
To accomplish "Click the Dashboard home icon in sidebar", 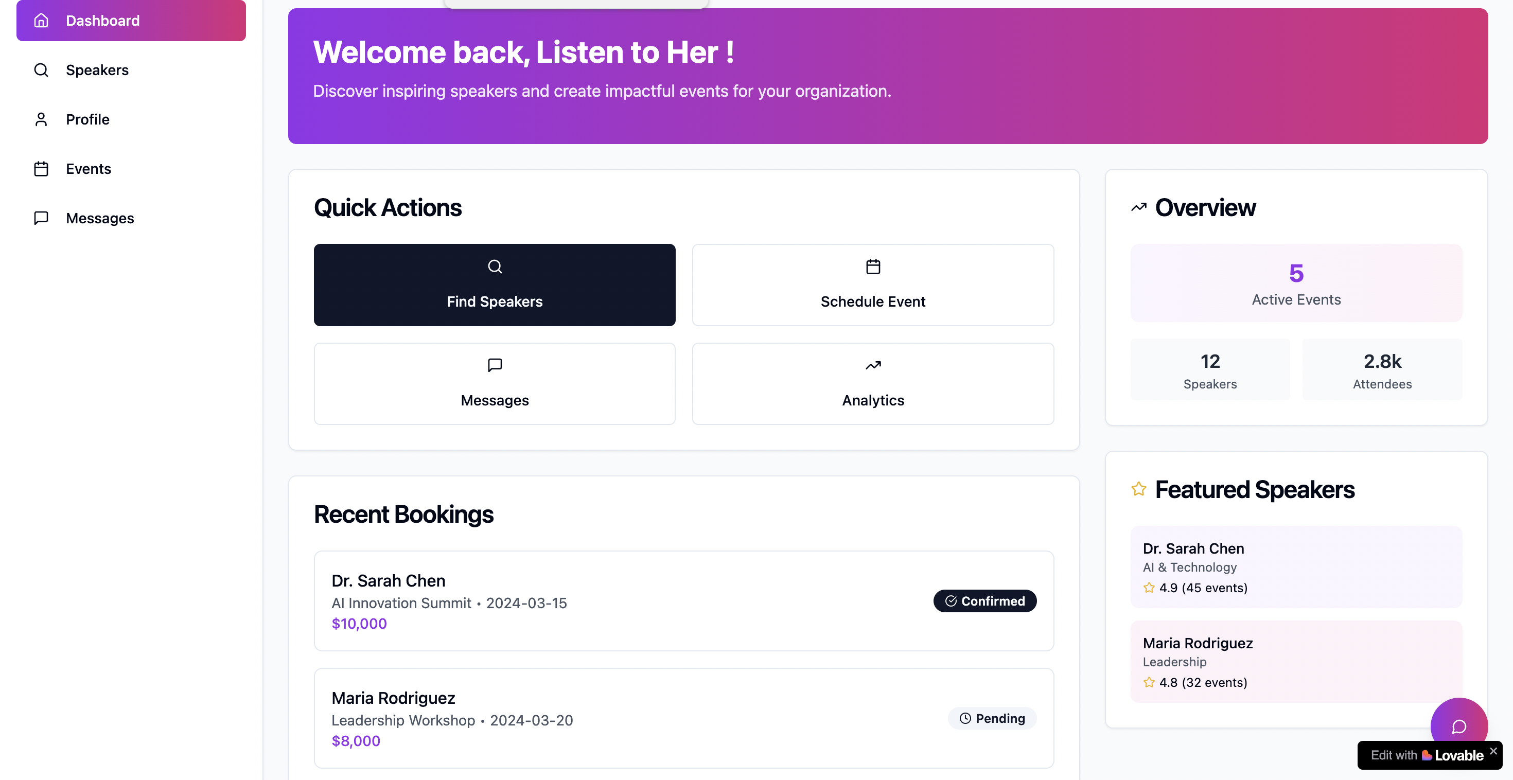I will click(x=41, y=21).
